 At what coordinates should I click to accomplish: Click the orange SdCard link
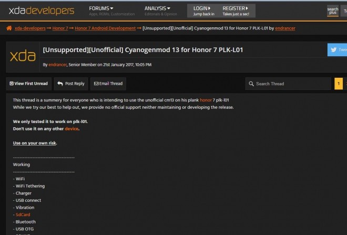coord(23,214)
